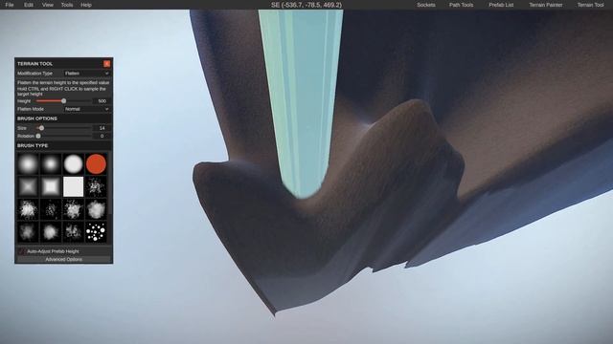Open the Terrain Painter

pyautogui.click(x=546, y=5)
